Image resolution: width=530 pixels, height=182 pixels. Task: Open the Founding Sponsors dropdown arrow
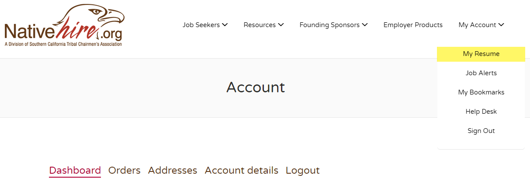365,25
